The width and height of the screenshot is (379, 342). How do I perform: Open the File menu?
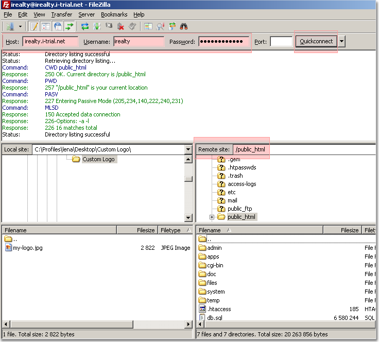click(8, 14)
